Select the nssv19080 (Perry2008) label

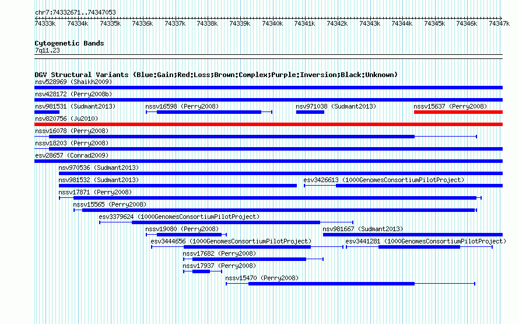pos(182,229)
